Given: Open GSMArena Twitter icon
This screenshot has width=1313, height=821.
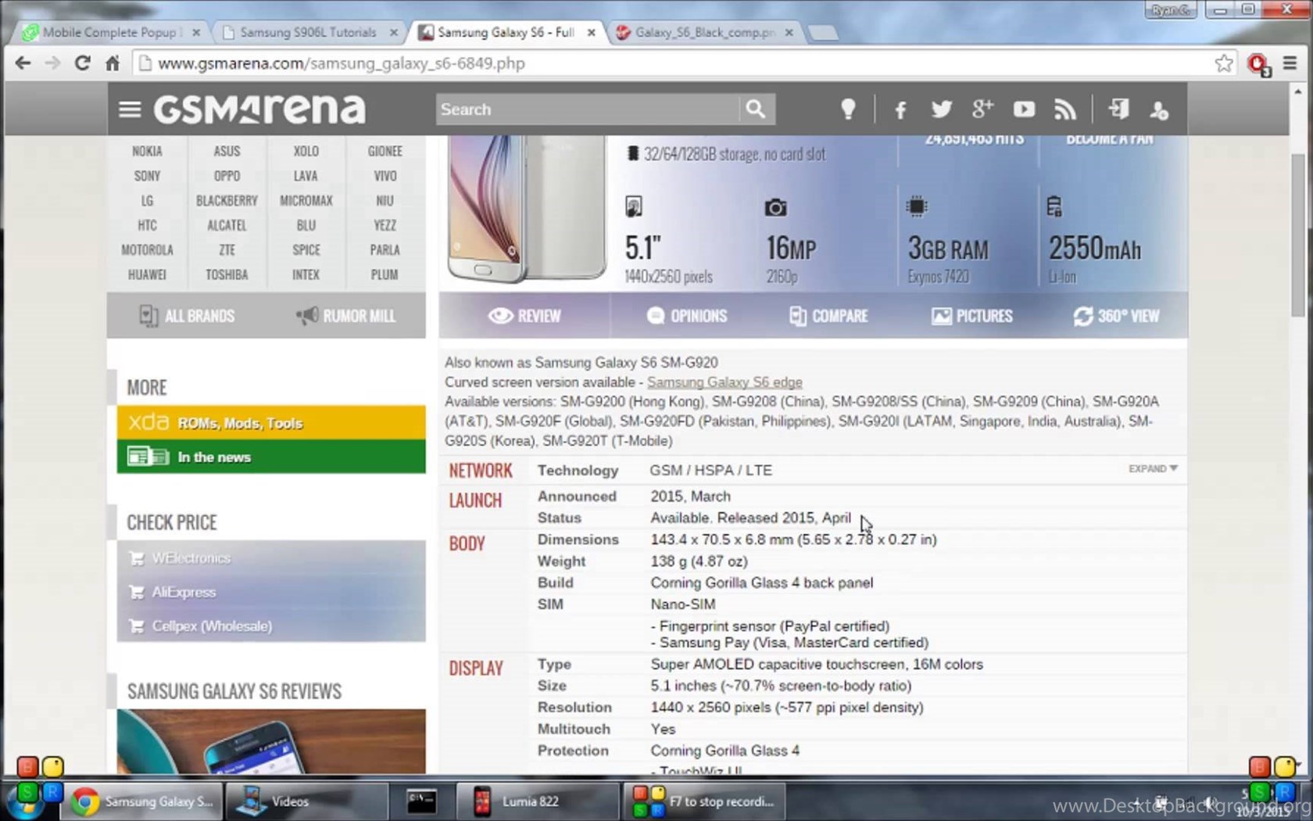Looking at the screenshot, I should tap(942, 109).
